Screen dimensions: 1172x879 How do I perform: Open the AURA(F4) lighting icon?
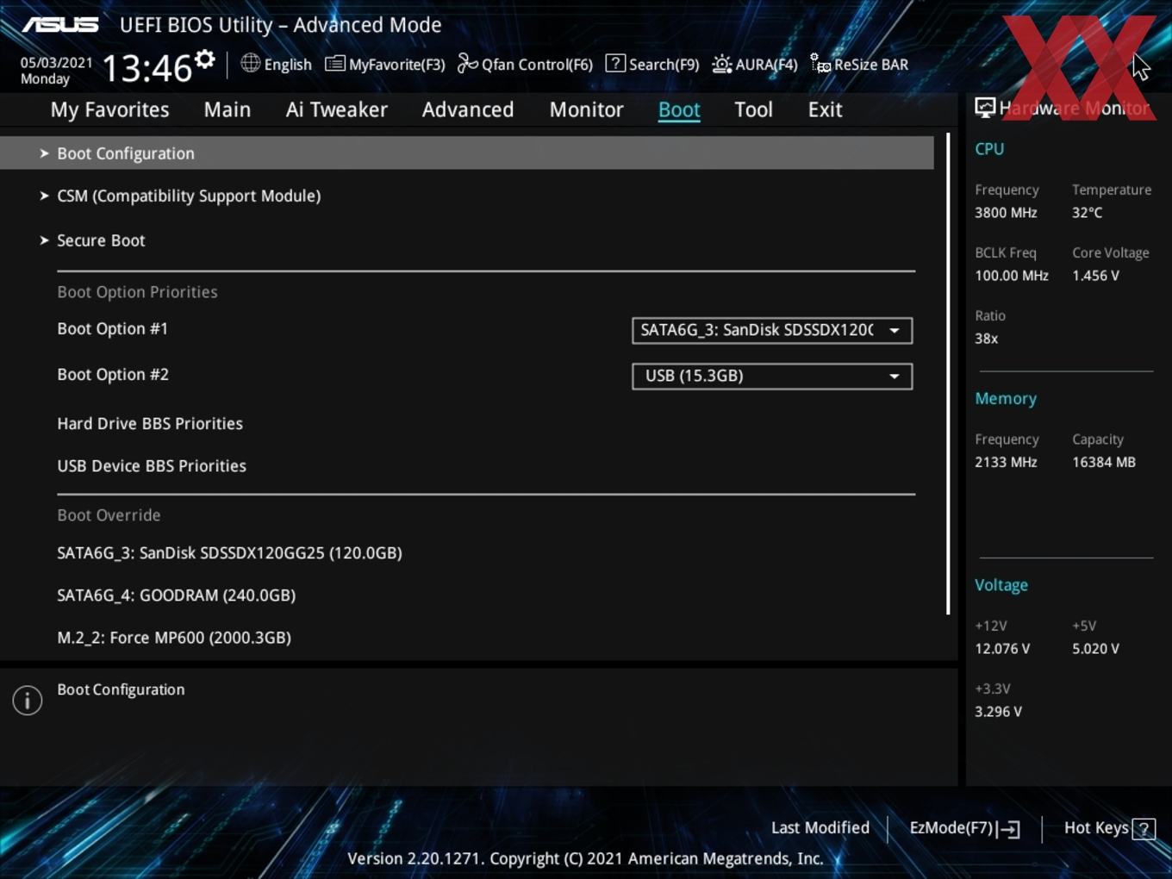point(722,64)
